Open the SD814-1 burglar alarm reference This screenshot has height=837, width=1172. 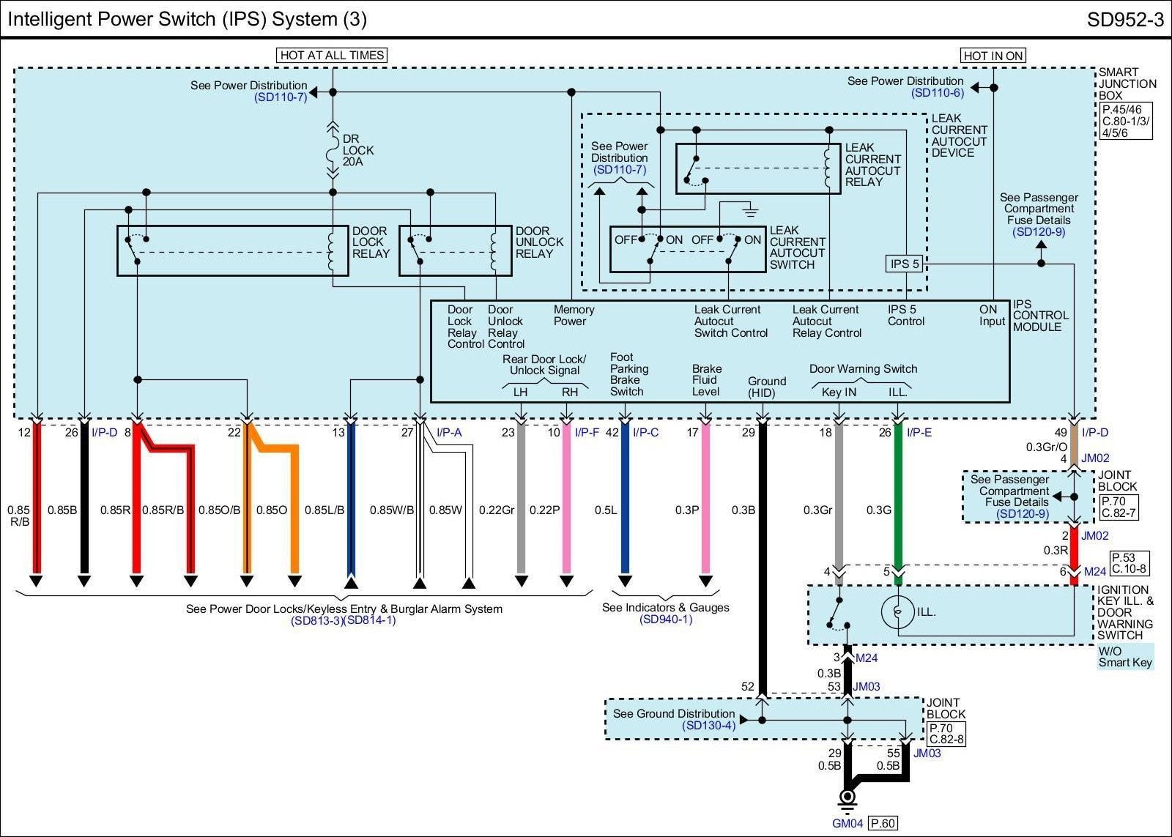click(370, 621)
